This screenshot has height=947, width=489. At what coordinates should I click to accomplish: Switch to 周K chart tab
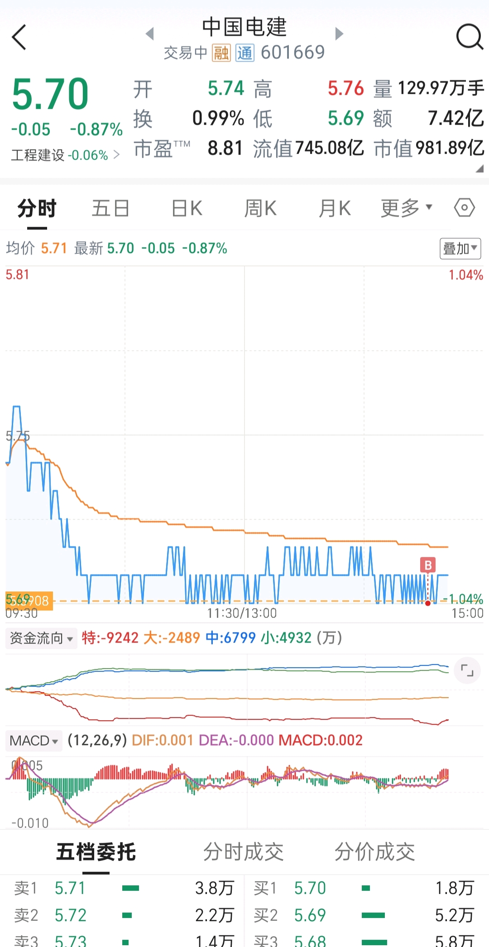(260, 208)
